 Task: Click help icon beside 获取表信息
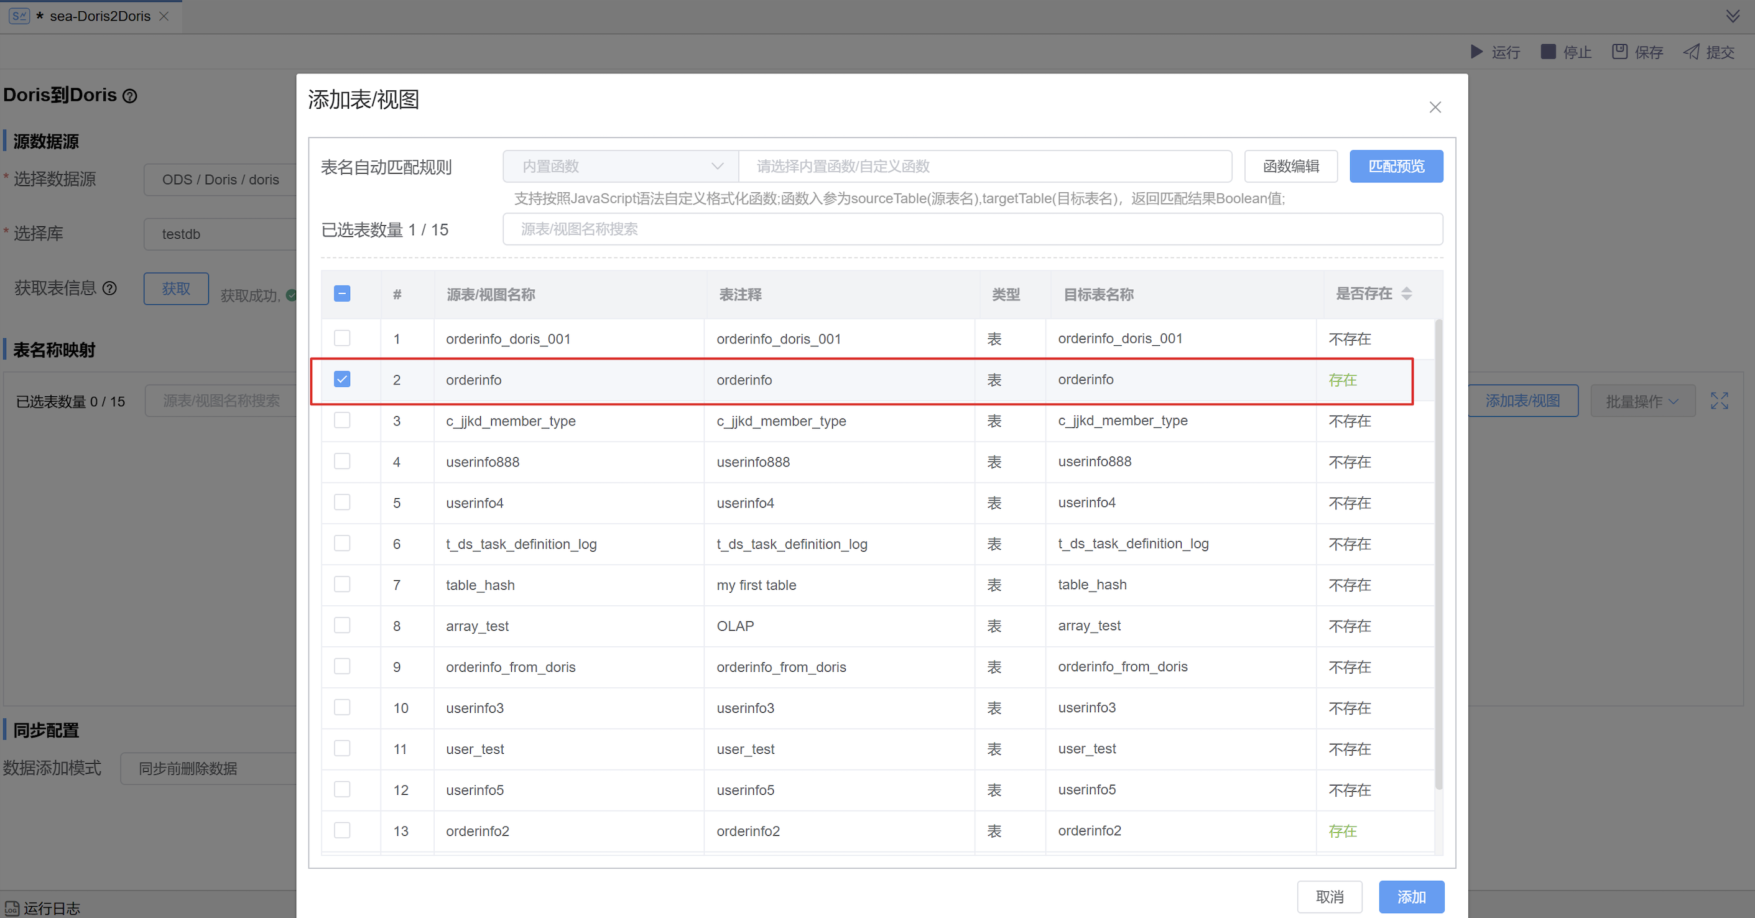109,289
